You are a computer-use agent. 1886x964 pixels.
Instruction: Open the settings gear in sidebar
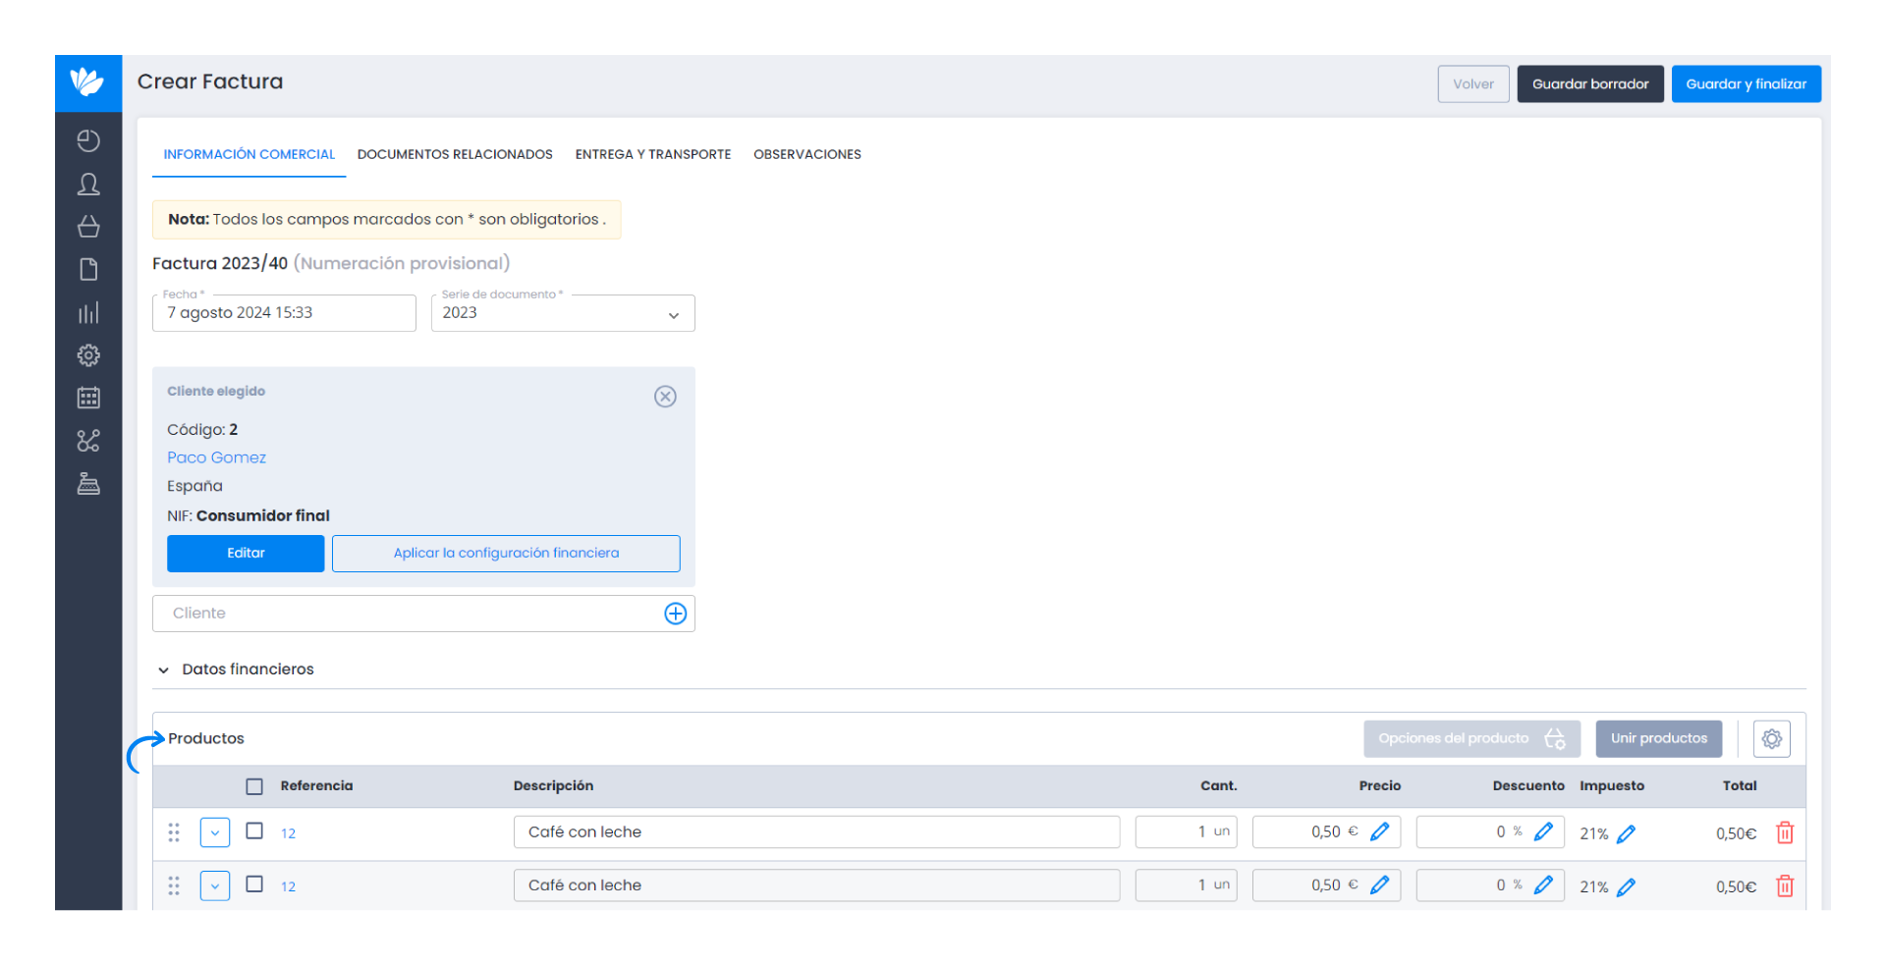(x=88, y=355)
